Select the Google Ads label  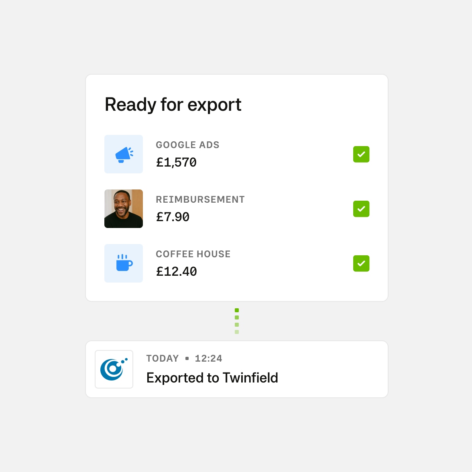coord(187,145)
